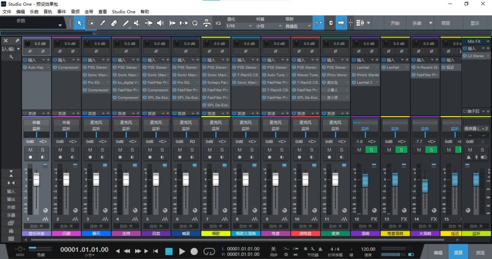This screenshot has width=492, height=259.
Task: Open the 查看 menu
Action: 103,11
